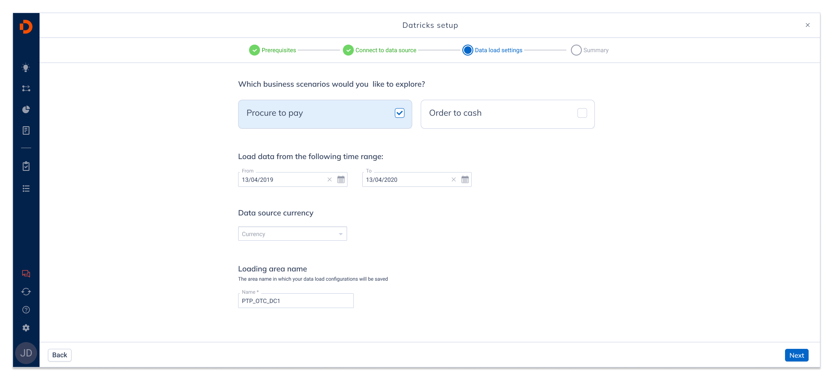Screen dimensions: 833x380
Task: Click the refresh sync icon in sidebar
Action: click(26, 292)
